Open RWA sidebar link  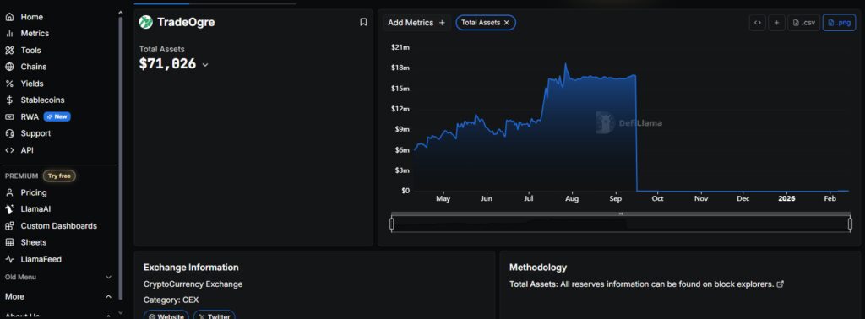click(x=30, y=116)
